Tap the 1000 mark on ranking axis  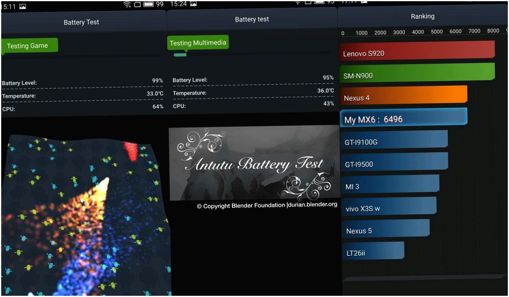361,33
